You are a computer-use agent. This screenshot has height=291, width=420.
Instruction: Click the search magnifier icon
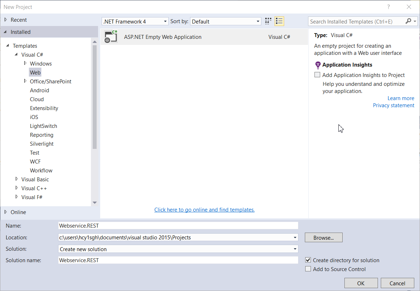pyautogui.click(x=408, y=21)
